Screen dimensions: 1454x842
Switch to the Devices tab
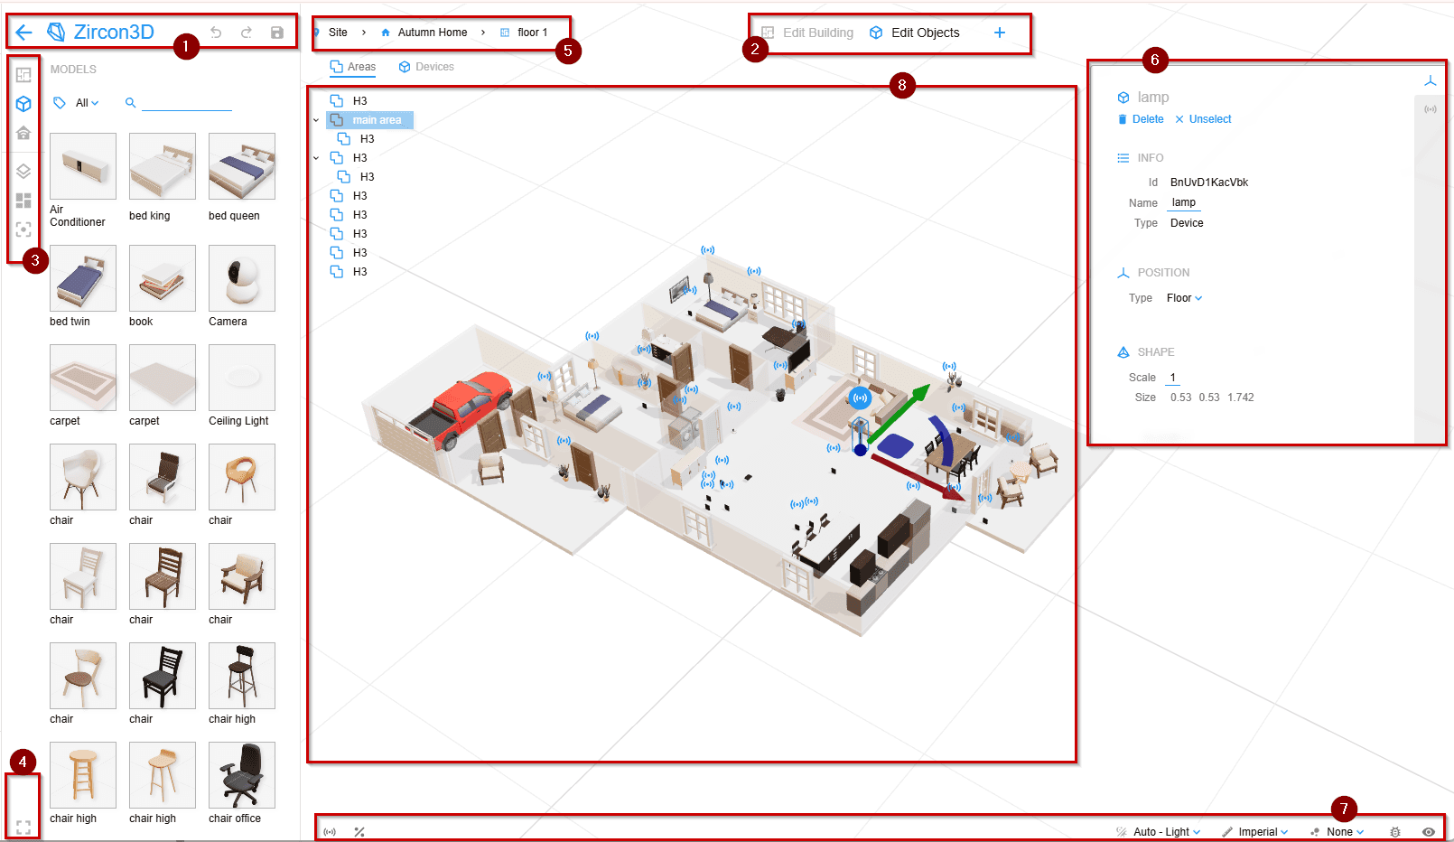(x=425, y=66)
